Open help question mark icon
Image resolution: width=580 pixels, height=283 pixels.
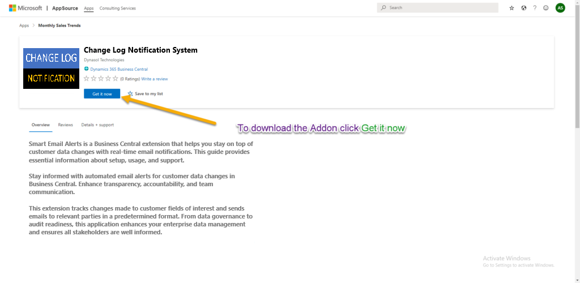point(535,8)
